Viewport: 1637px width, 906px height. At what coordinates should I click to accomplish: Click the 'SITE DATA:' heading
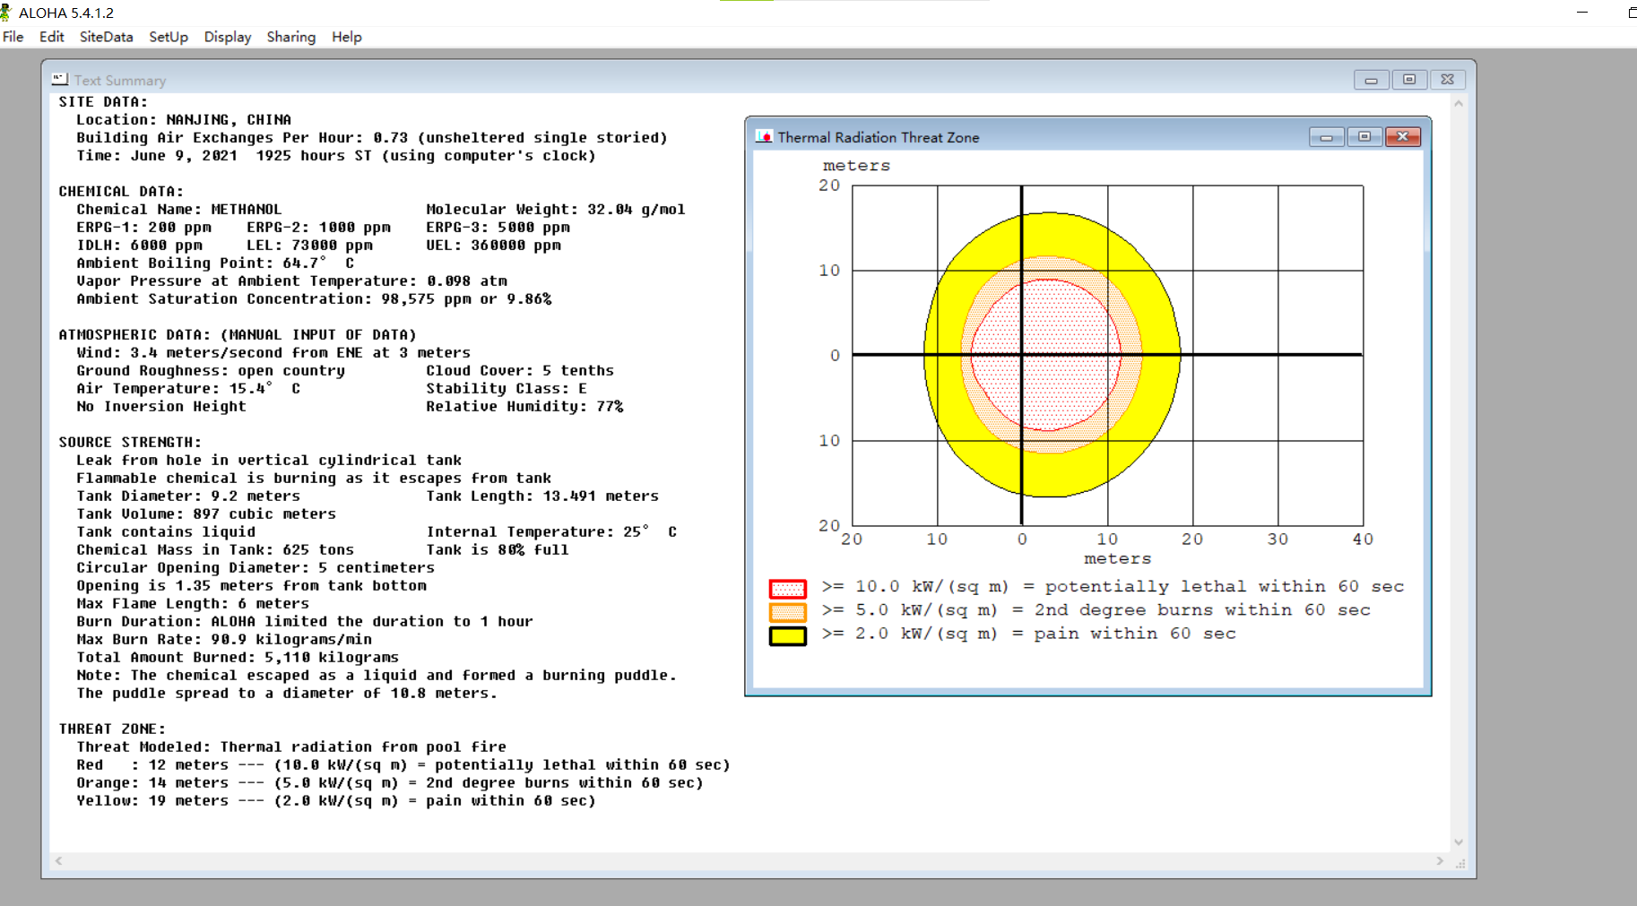click(103, 102)
